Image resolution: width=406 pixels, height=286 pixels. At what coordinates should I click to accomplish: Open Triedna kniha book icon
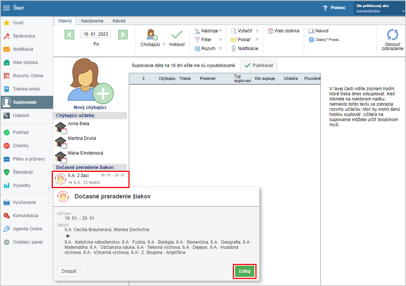tap(7, 89)
